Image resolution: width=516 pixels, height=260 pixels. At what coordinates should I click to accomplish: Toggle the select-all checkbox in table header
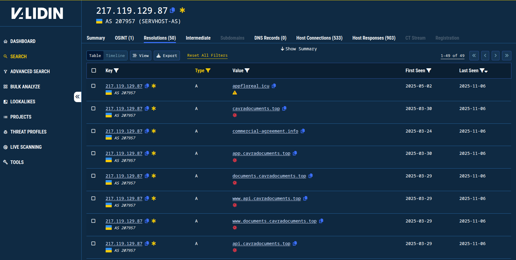click(x=94, y=70)
